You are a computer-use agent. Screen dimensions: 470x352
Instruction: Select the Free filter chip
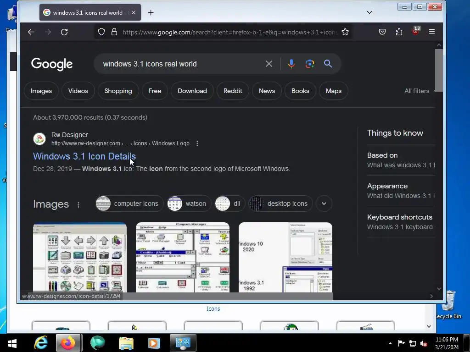pyautogui.click(x=155, y=91)
